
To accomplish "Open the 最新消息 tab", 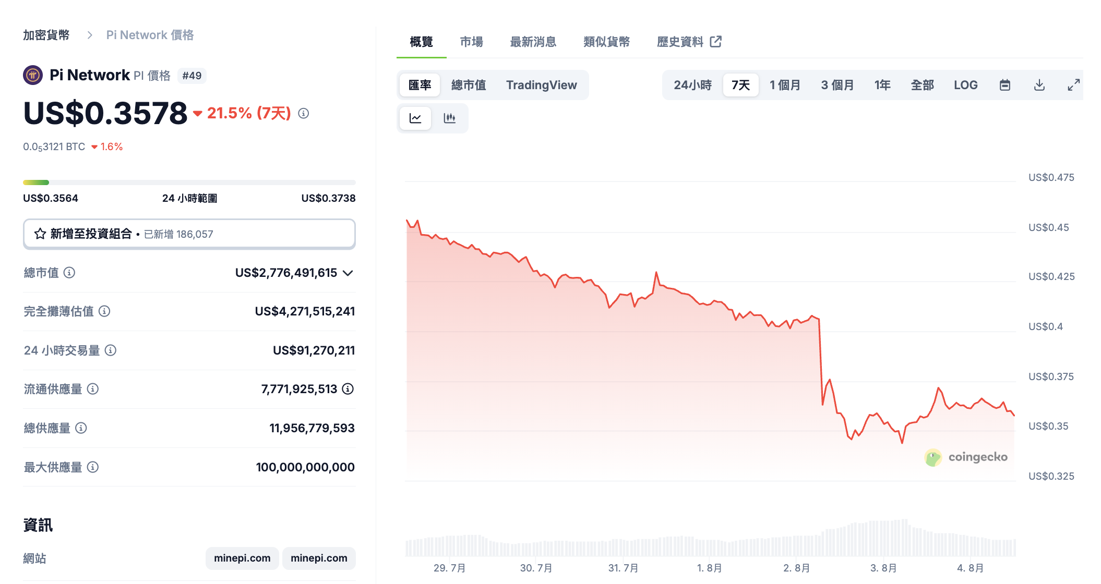I will coord(533,42).
